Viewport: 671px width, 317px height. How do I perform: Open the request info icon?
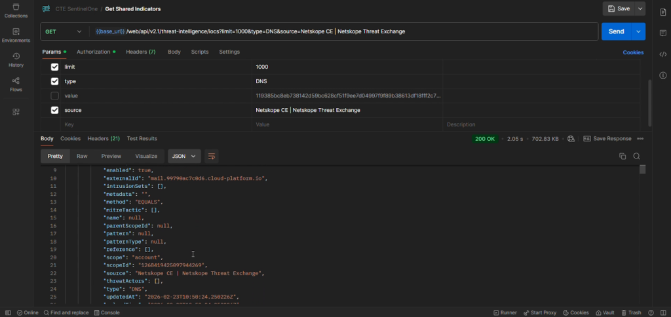pyautogui.click(x=663, y=75)
